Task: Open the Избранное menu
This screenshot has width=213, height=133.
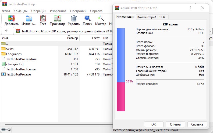Action: [x=58, y=11]
